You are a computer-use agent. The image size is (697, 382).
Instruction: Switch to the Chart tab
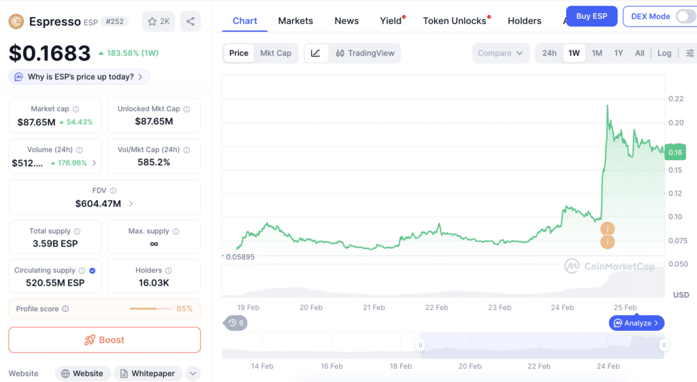coord(244,21)
